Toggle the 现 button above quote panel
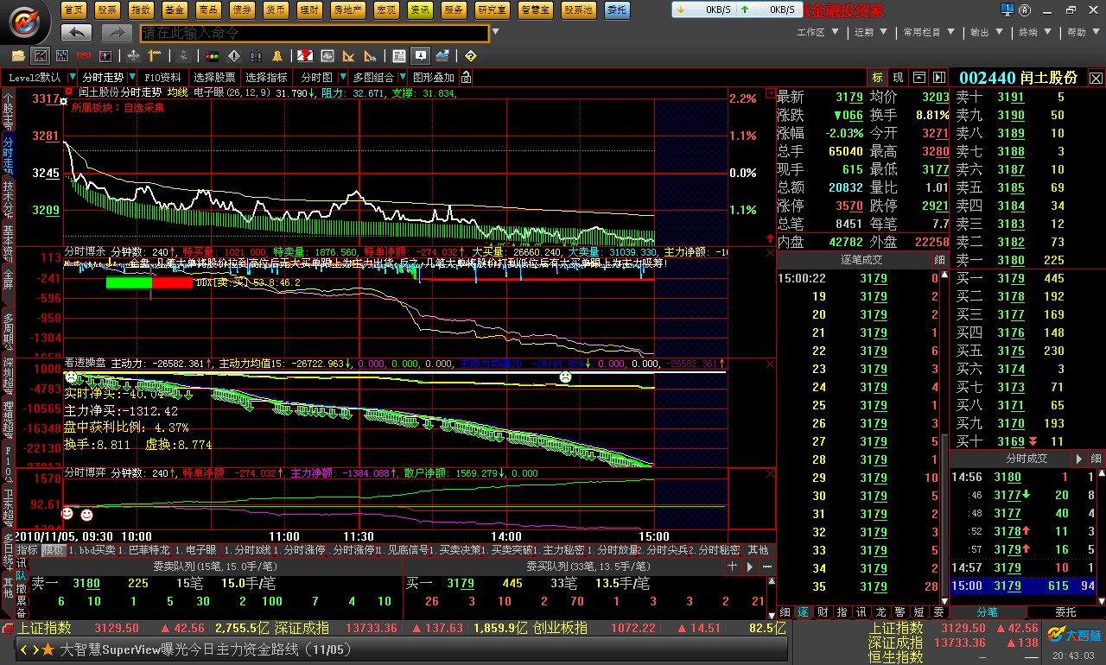This screenshot has height=665, width=1106. point(898,77)
